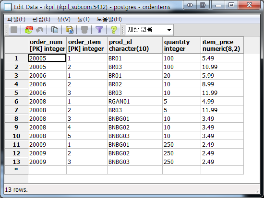Click the new row asterisk header
264x198 pixels.
(16, 170)
